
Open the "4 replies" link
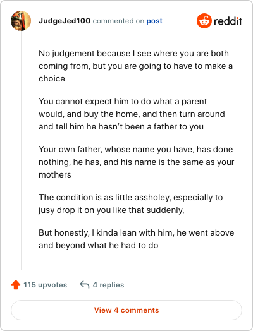click(108, 285)
